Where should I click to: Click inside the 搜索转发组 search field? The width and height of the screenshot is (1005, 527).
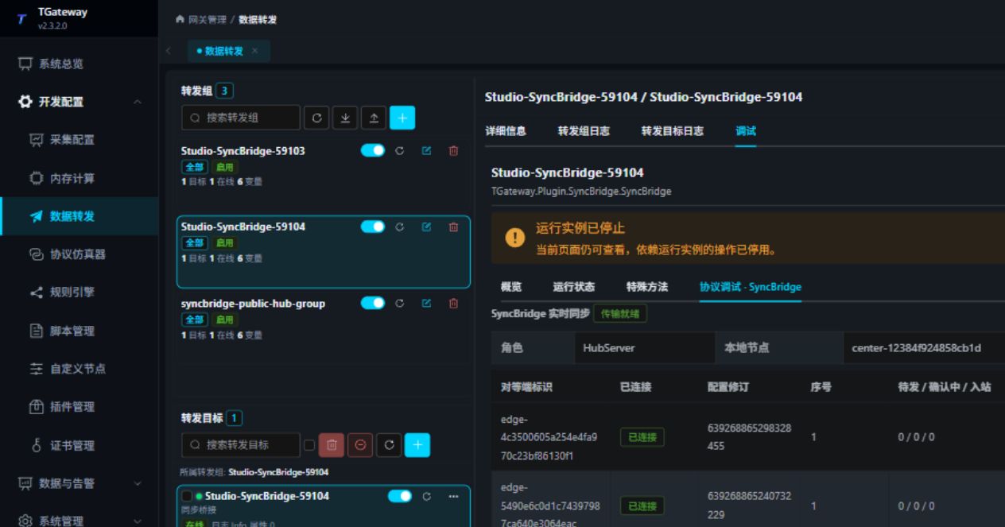[241, 118]
